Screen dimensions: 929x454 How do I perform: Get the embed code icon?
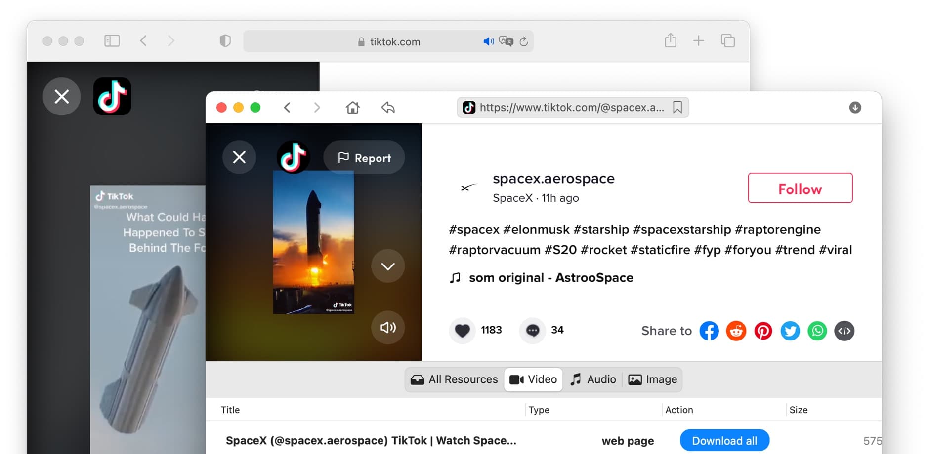845,331
